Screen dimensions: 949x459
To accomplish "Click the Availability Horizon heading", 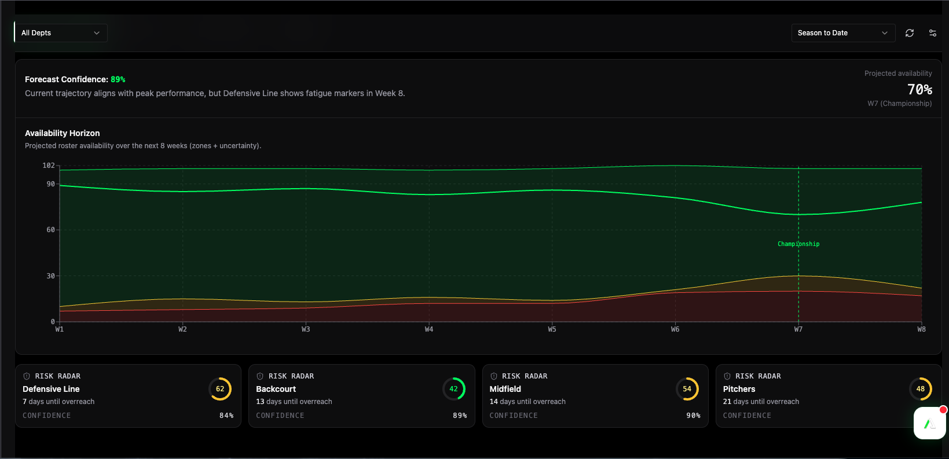I will pyautogui.click(x=63, y=133).
